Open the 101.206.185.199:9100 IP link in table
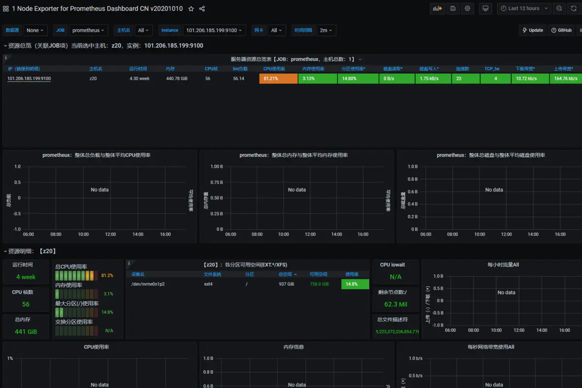Screen dimensions: 582x388 click(29, 78)
